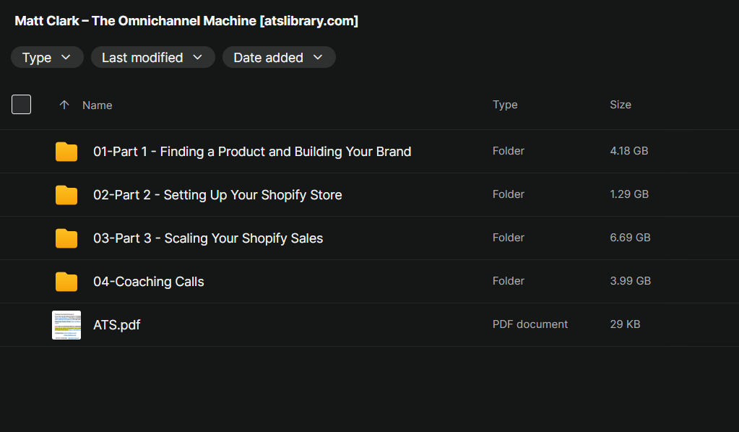Click folder icon for 02-Part 2 row
Image resolution: width=739 pixels, height=432 pixels.
click(x=66, y=195)
